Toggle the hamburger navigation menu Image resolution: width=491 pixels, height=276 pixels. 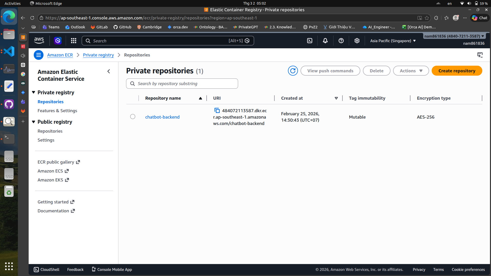coord(39,55)
